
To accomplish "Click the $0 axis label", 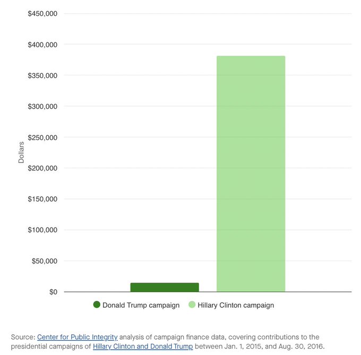I will click(53, 292).
